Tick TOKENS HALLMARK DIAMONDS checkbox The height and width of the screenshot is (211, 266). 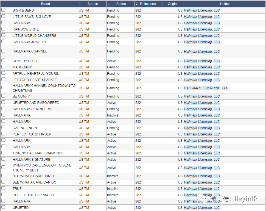pyautogui.click(x=3, y=152)
